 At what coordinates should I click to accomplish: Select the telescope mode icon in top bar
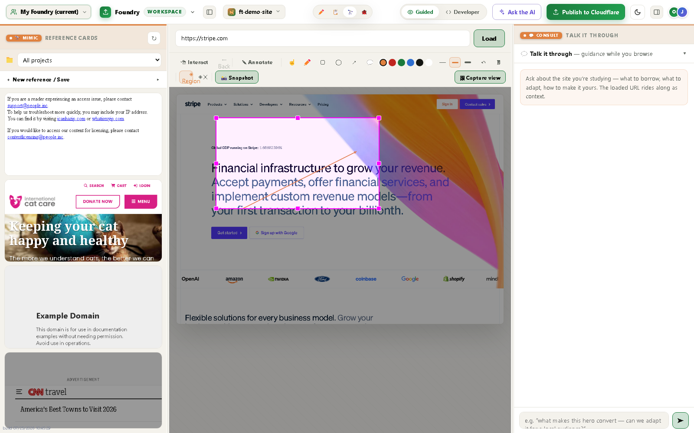point(350,12)
